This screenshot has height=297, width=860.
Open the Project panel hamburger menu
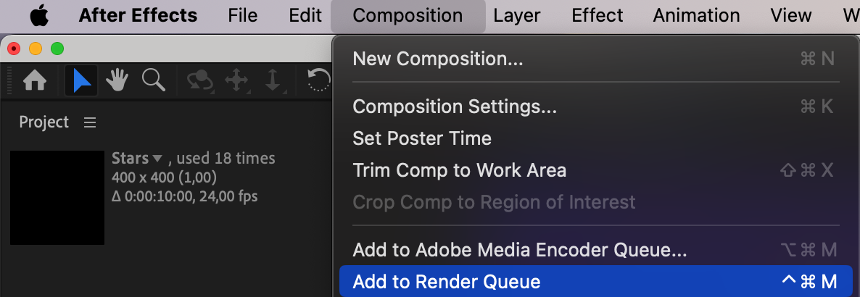[90, 122]
